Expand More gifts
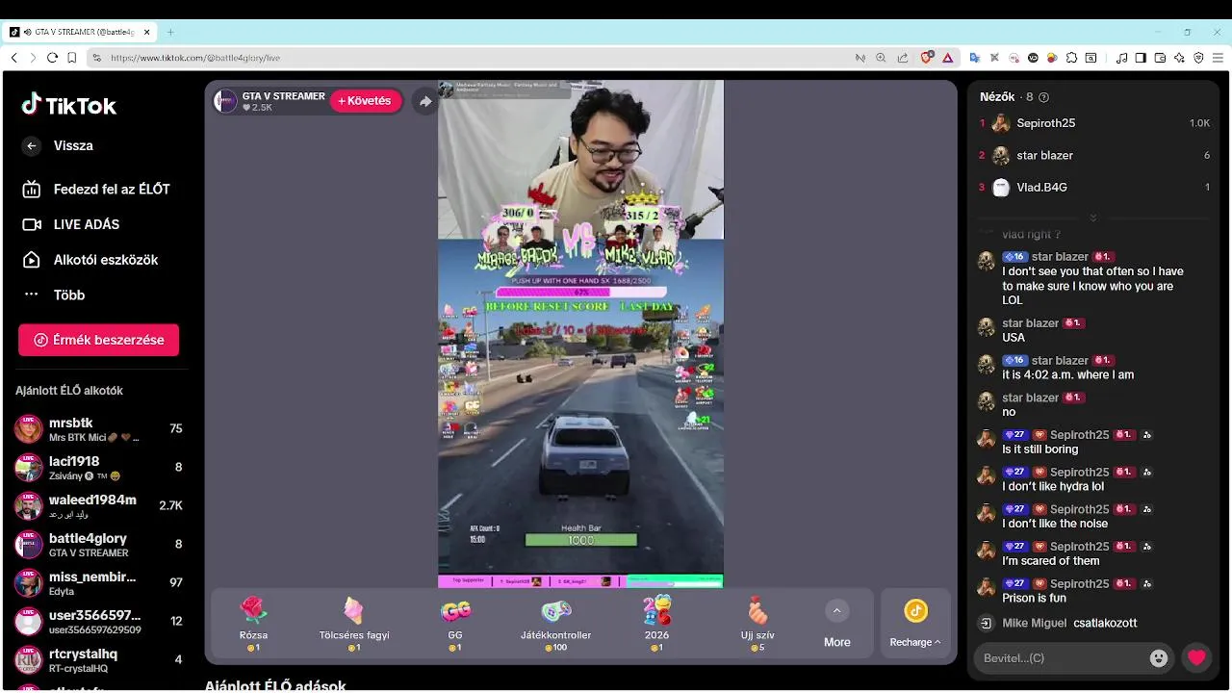This screenshot has width=1232, height=693. 836,624
